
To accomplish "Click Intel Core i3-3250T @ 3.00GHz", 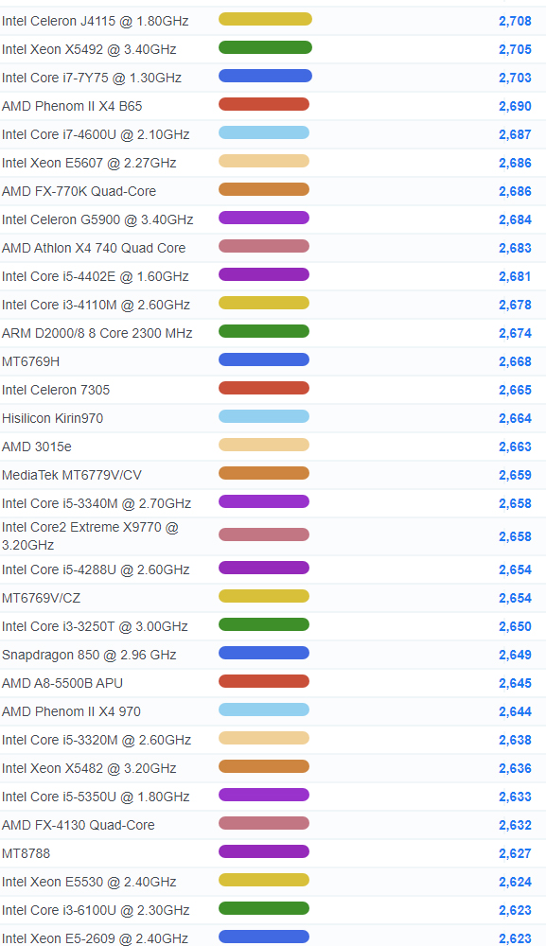I will 95,626.
